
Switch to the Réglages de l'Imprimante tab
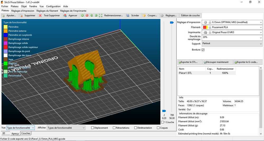73,11
